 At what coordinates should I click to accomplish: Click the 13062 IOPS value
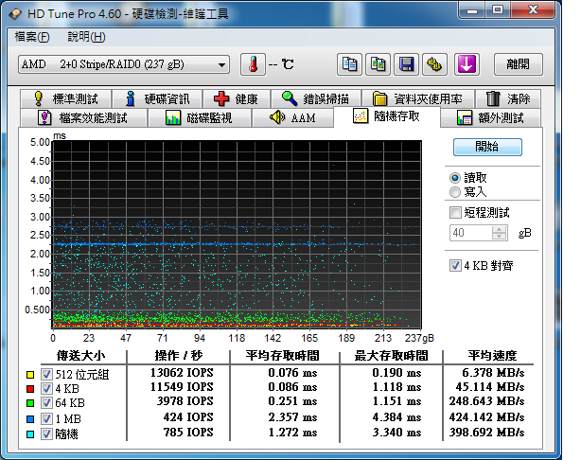182,373
